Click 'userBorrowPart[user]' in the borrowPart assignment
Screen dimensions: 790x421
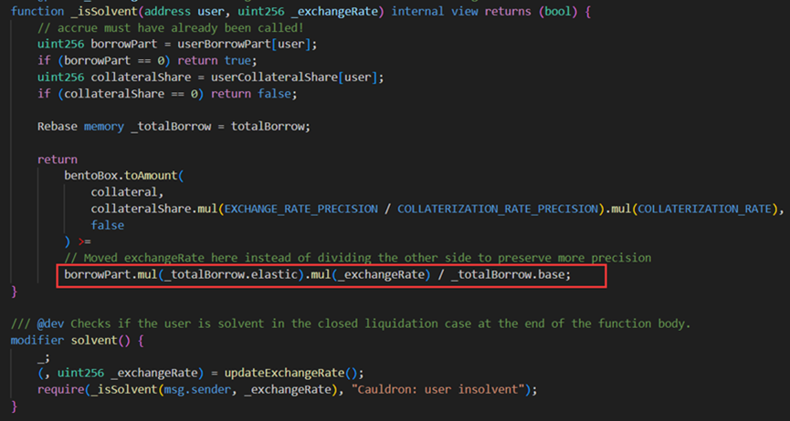(247, 45)
